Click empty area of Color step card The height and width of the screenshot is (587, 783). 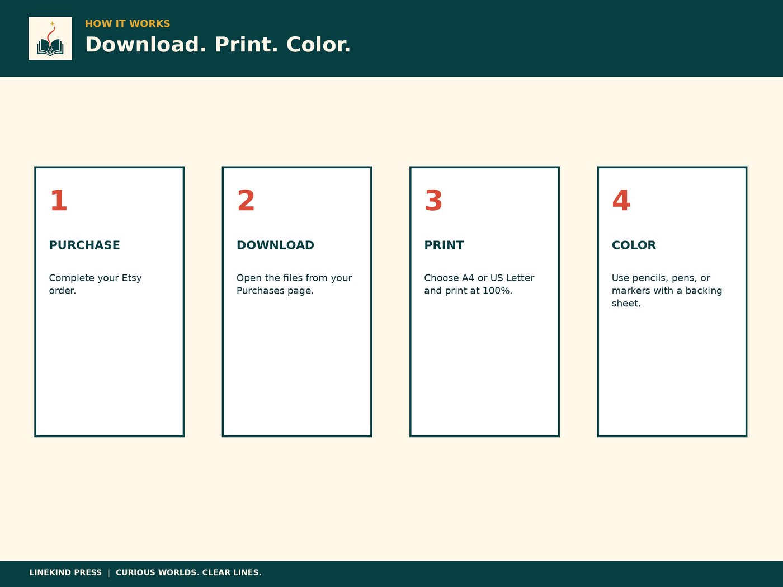tap(672, 375)
